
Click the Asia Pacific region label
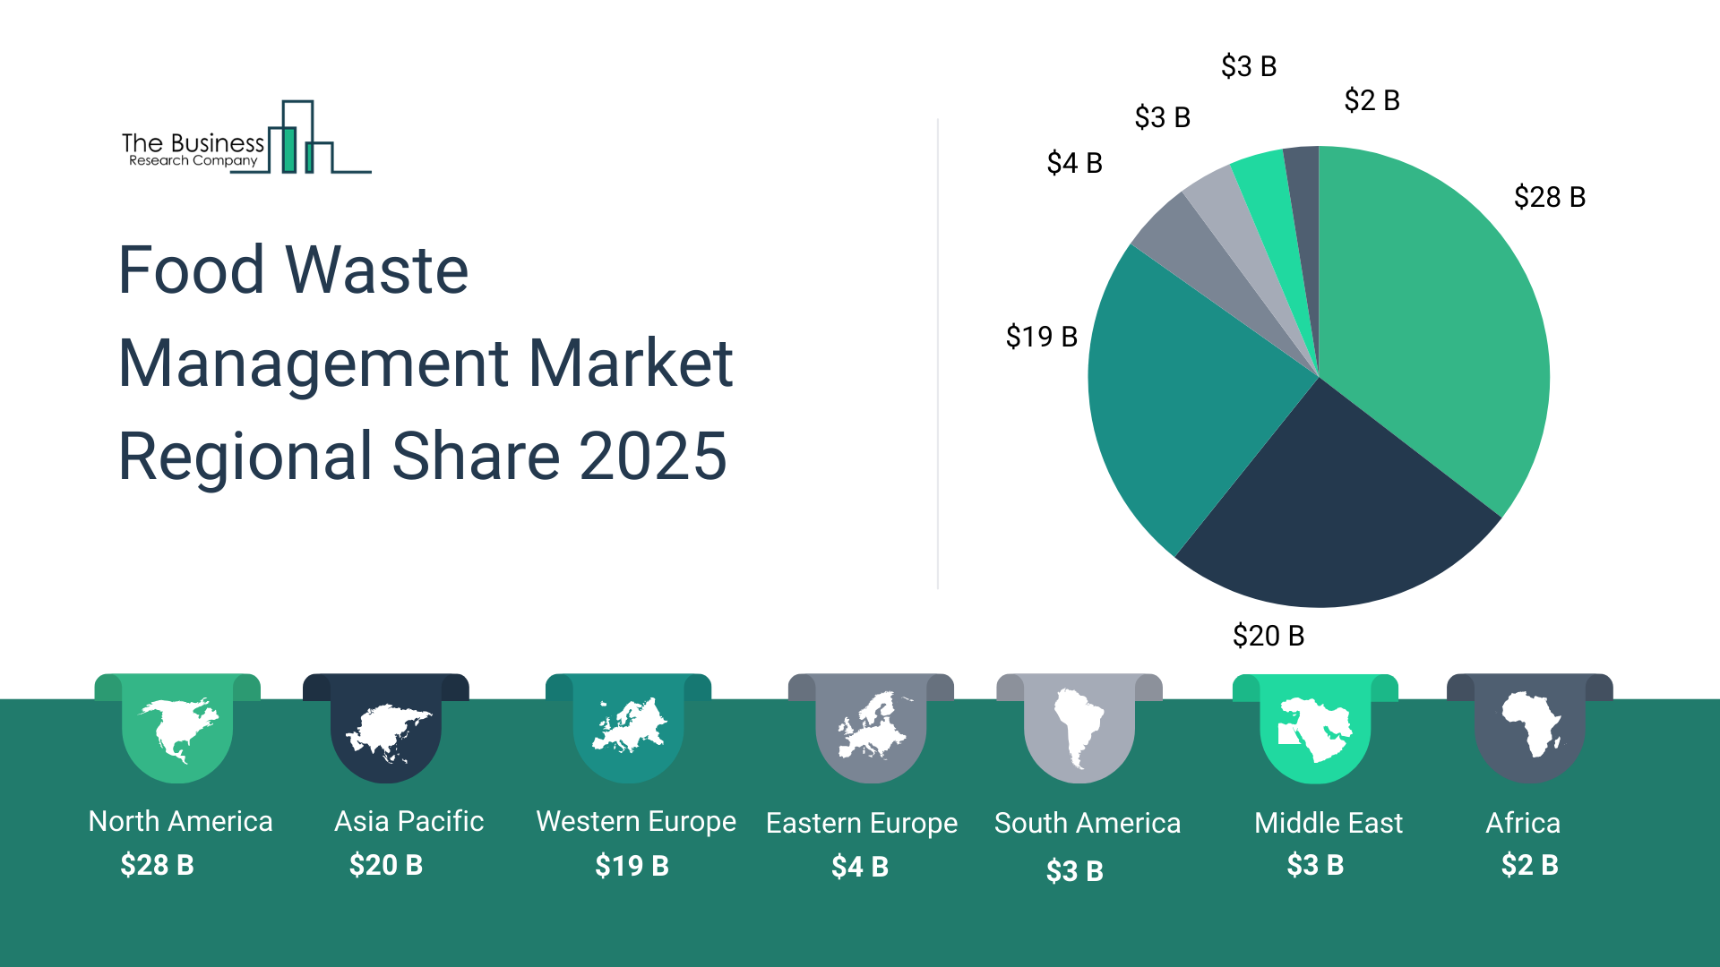coord(408,821)
